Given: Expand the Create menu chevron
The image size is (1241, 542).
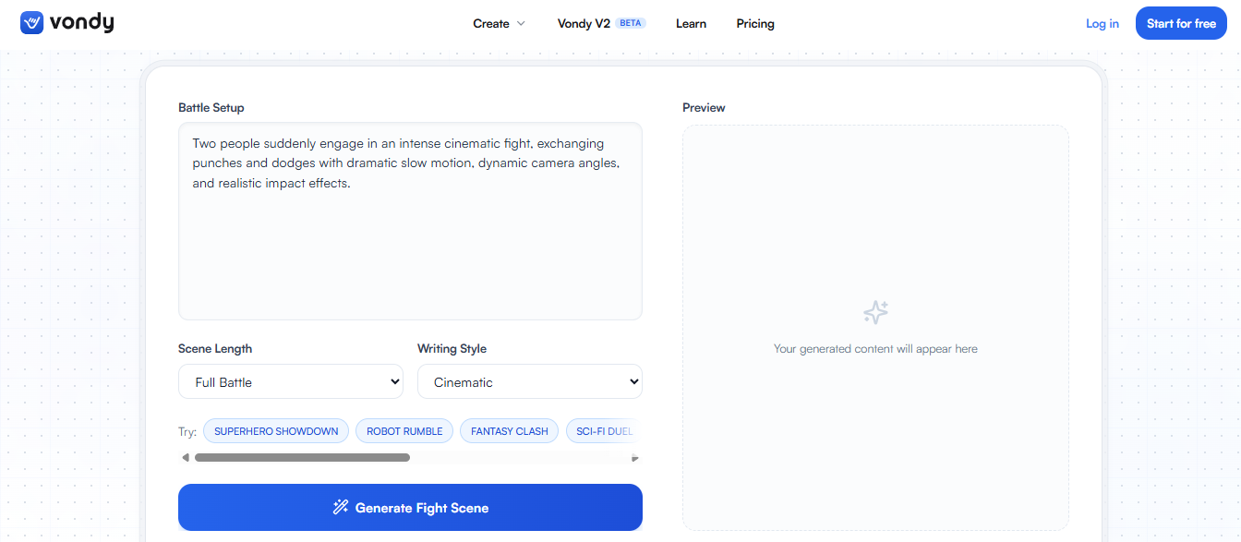Looking at the screenshot, I should click(x=521, y=24).
